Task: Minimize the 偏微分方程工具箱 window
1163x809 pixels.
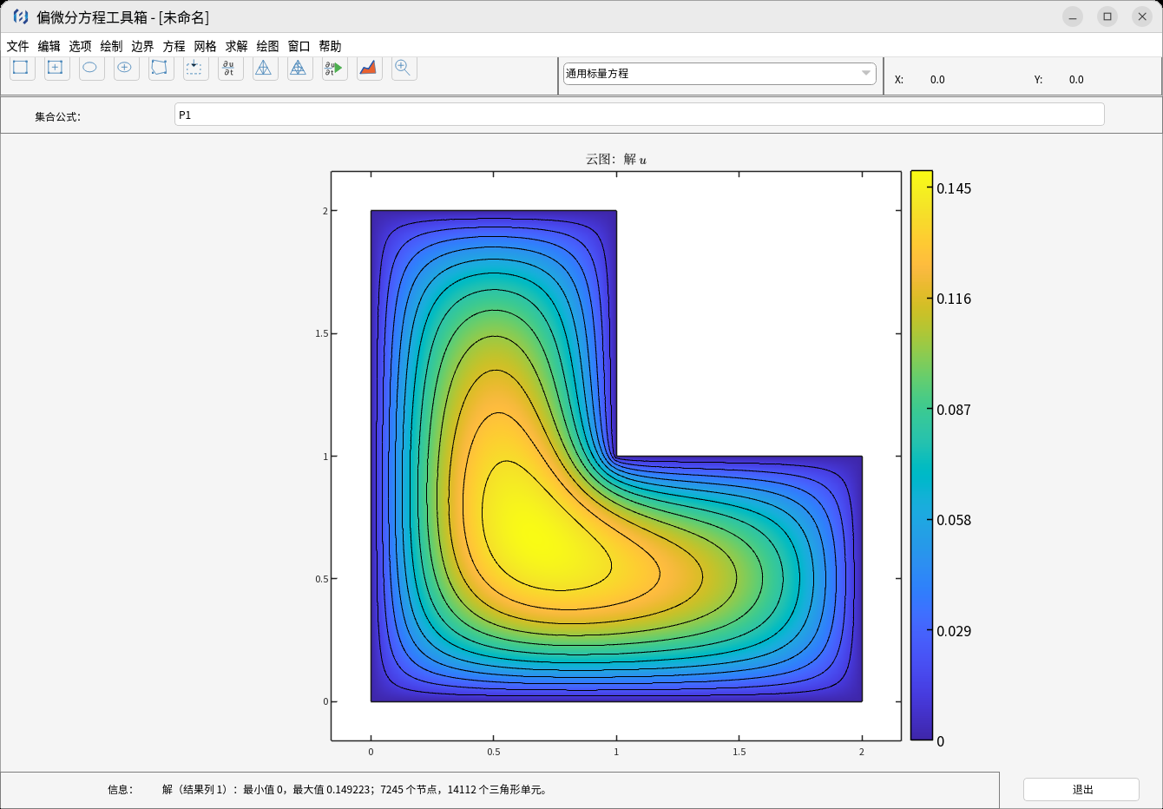Action: coord(1073,16)
